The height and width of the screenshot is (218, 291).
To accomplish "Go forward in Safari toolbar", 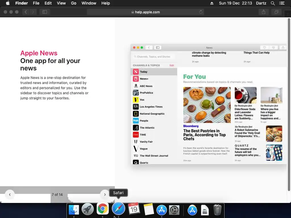I will pos(33,12).
